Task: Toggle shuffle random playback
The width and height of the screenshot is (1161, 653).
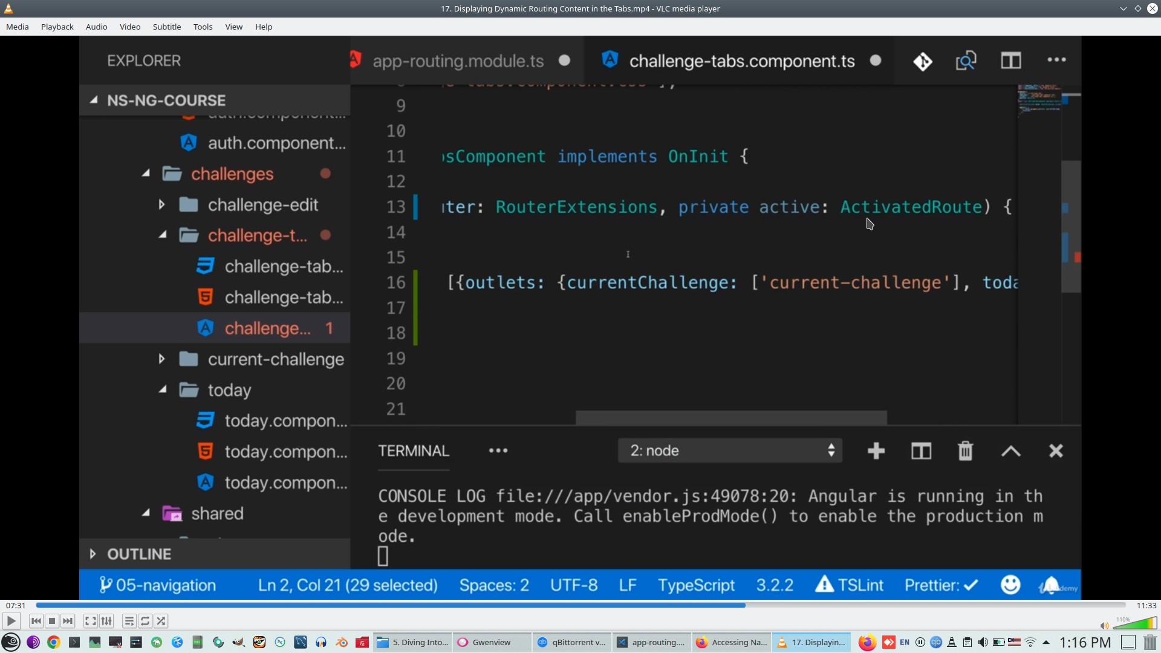Action: (x=161, y=621)
